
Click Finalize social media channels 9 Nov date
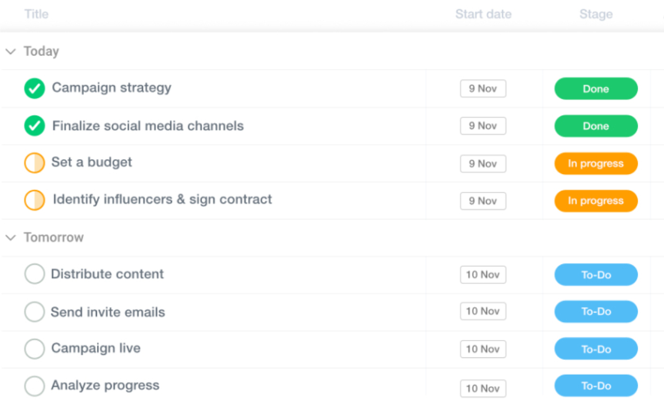pyautogui.click(x=483, y=126)
